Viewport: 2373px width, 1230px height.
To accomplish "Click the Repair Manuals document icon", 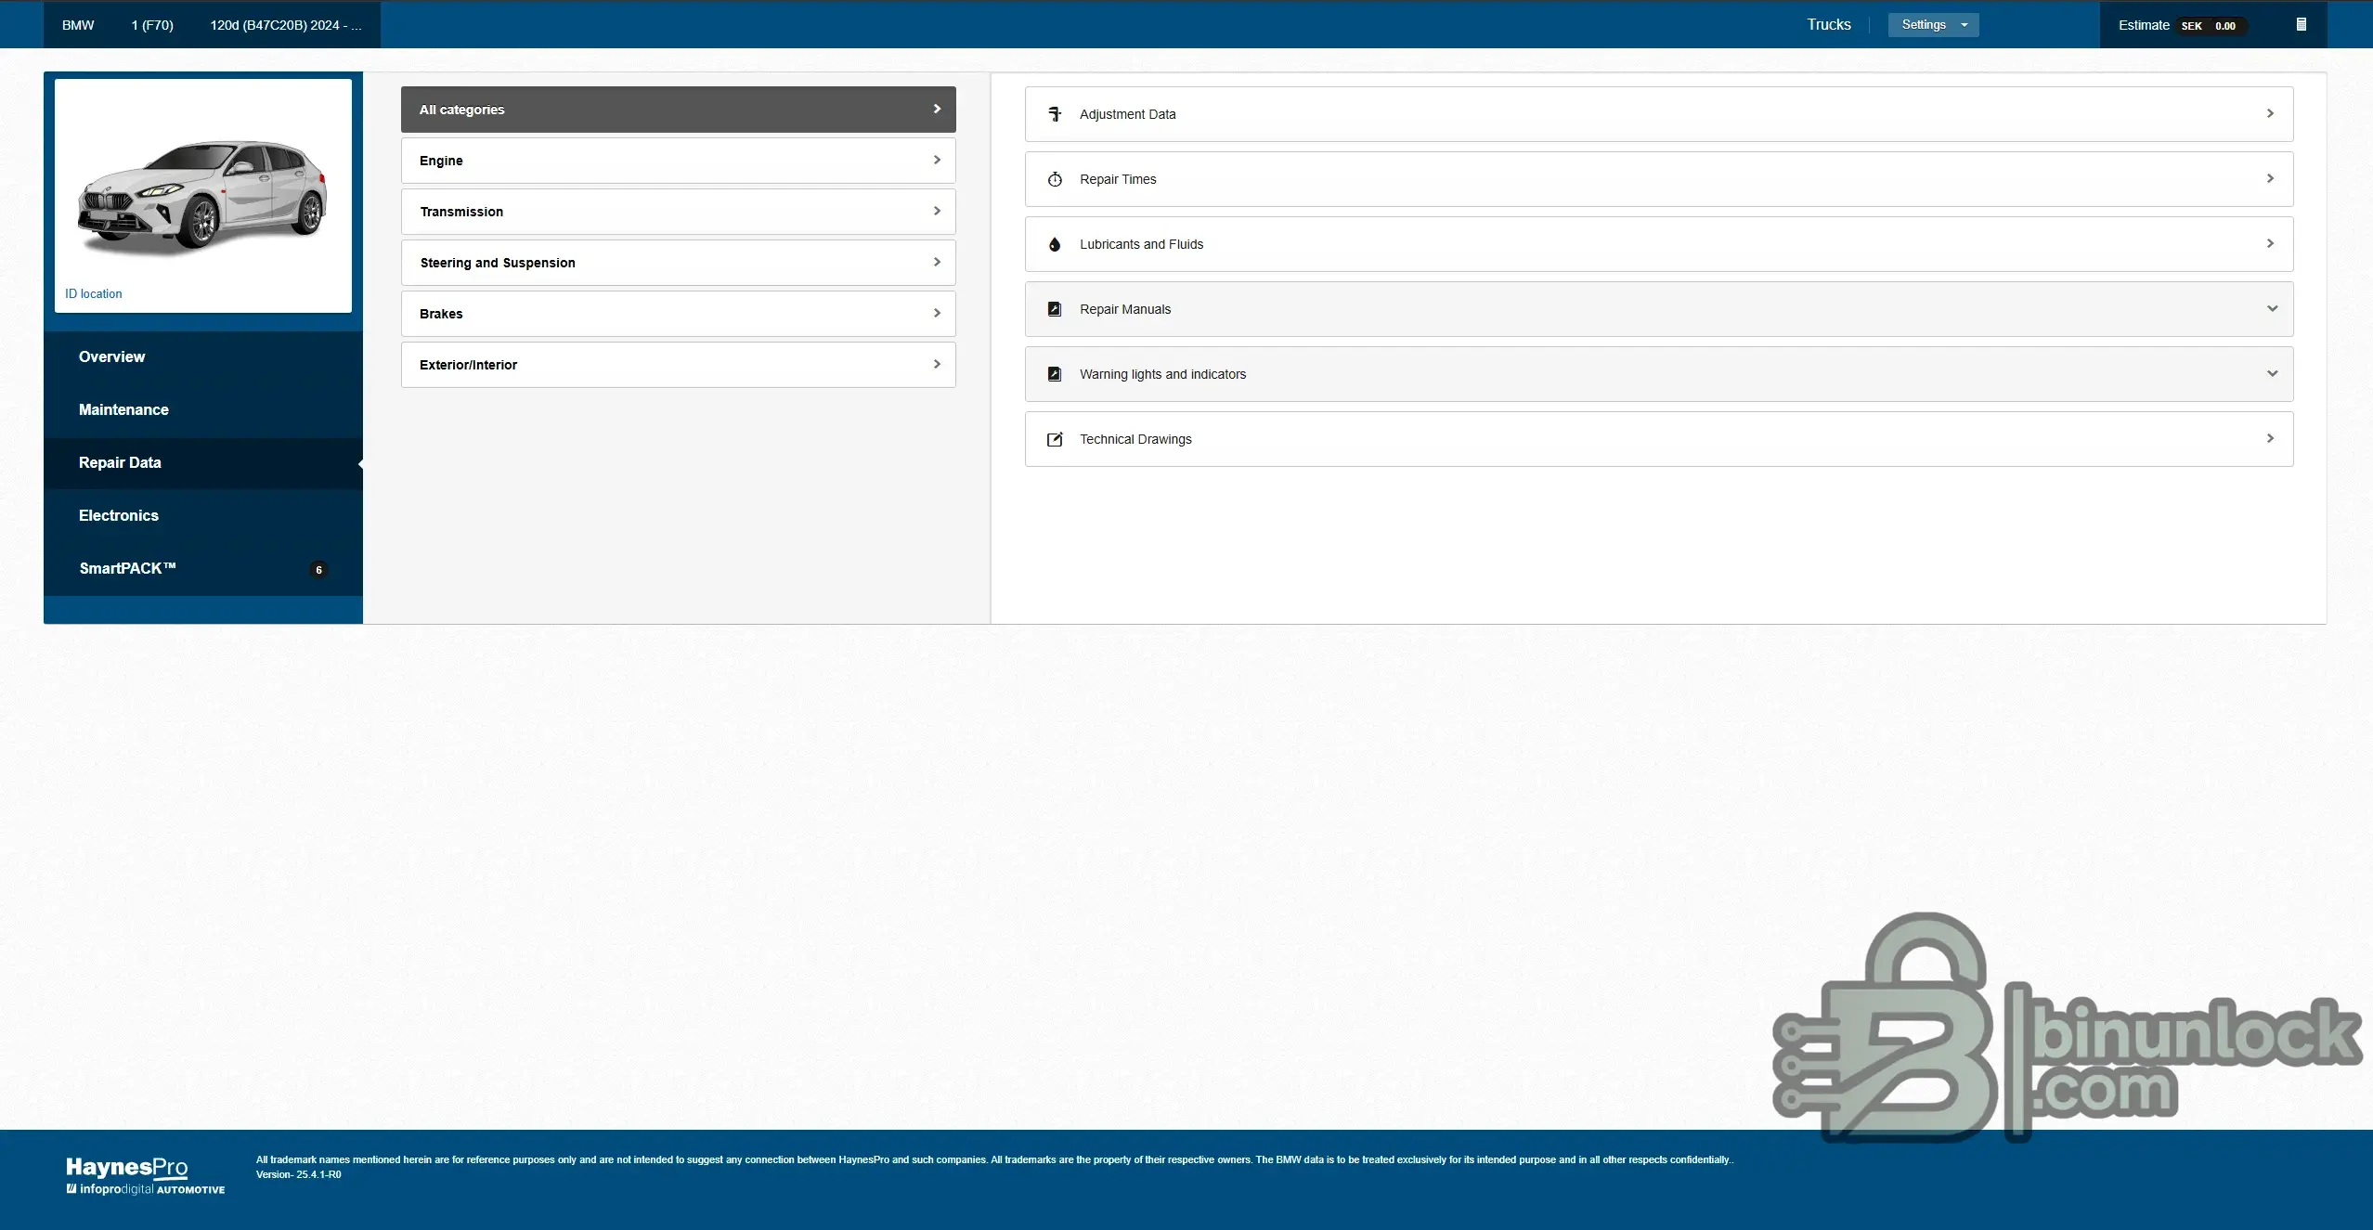I will [1055, 309].
